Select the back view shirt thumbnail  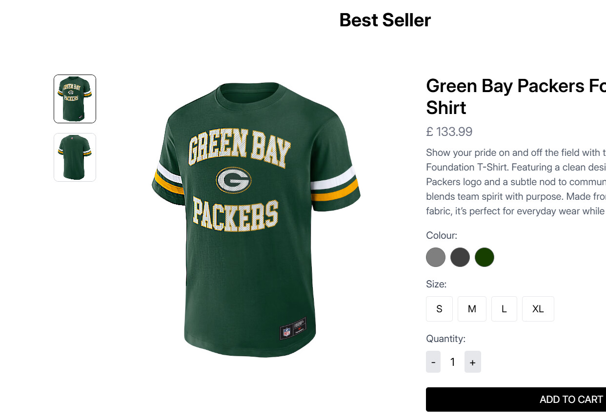(75, 157)
